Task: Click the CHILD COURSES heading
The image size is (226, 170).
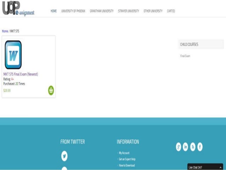Action: point(189,44)
